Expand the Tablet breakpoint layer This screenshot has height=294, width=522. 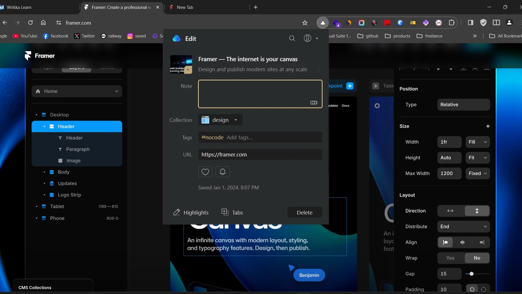[37, 206]
